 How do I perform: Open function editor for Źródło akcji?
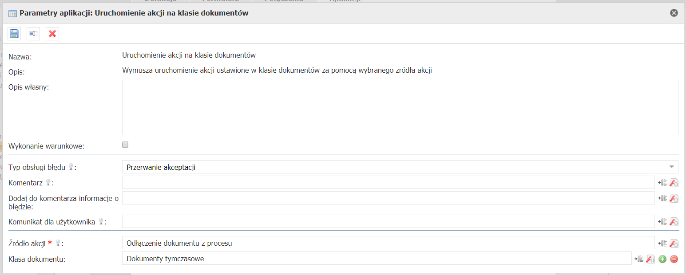tap(674, 243)
